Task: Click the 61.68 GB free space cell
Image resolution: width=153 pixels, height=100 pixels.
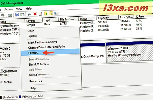Action: point(126,29)
